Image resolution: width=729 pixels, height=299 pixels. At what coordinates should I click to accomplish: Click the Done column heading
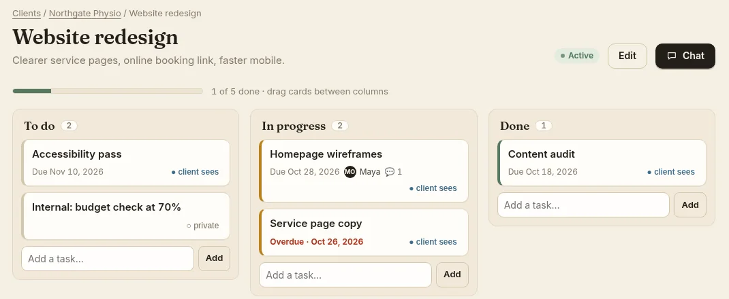point(514,126)
